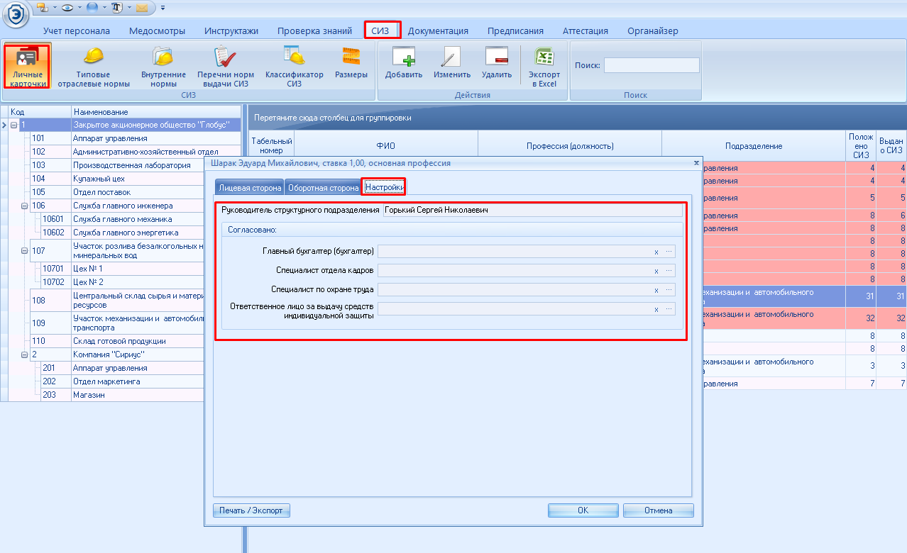The height and width of the screenshot is (553, 907).
Task: Clear the Главный бухгалтер field with x
Action: click(656, 252)
